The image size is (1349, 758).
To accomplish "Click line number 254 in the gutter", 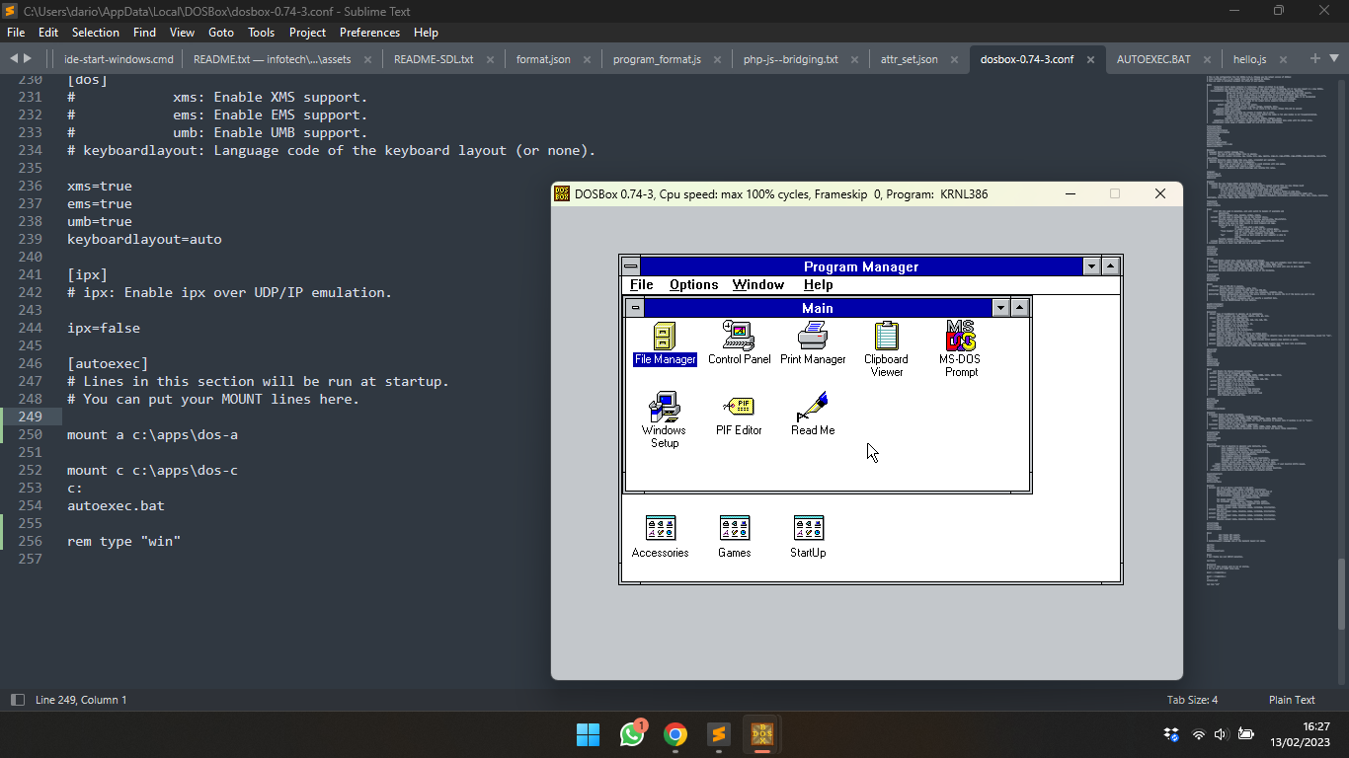I will 31,505.
